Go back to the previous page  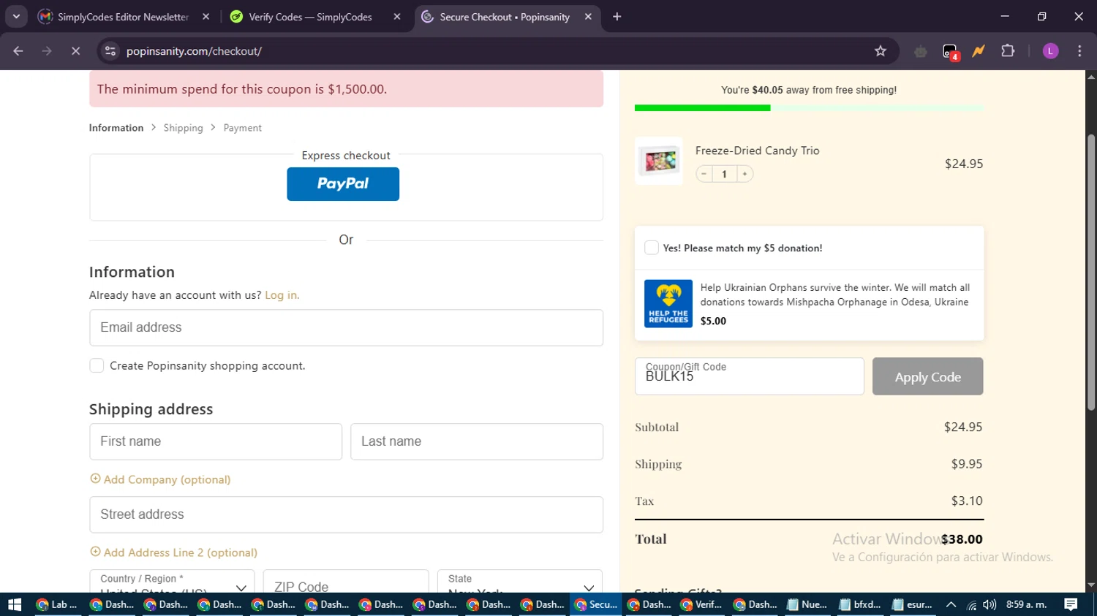(x=18, y=51)
